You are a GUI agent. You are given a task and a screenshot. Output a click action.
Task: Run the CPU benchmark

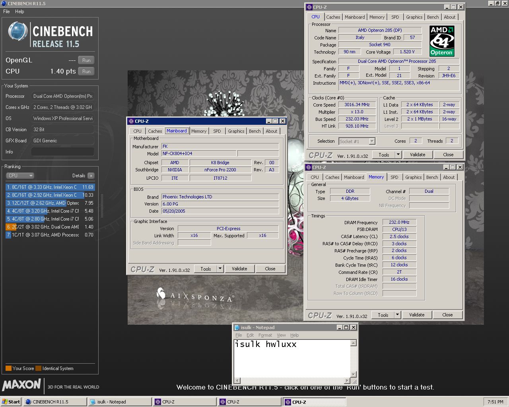tap(86, 72)
